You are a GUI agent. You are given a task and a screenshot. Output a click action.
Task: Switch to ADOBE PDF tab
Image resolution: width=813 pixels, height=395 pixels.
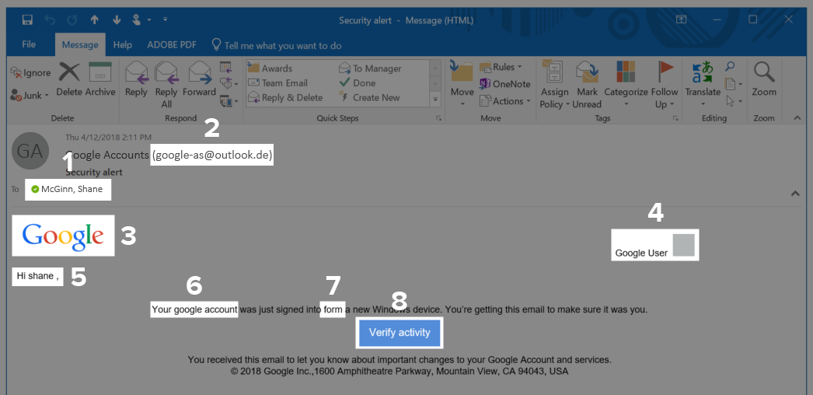172,45
